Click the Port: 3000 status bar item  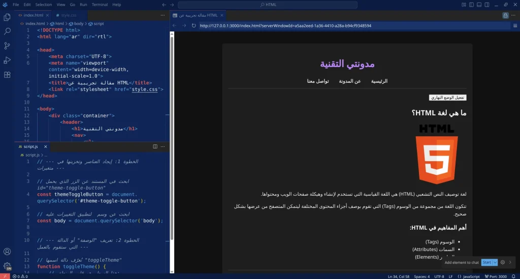click(x=496, y=276)
